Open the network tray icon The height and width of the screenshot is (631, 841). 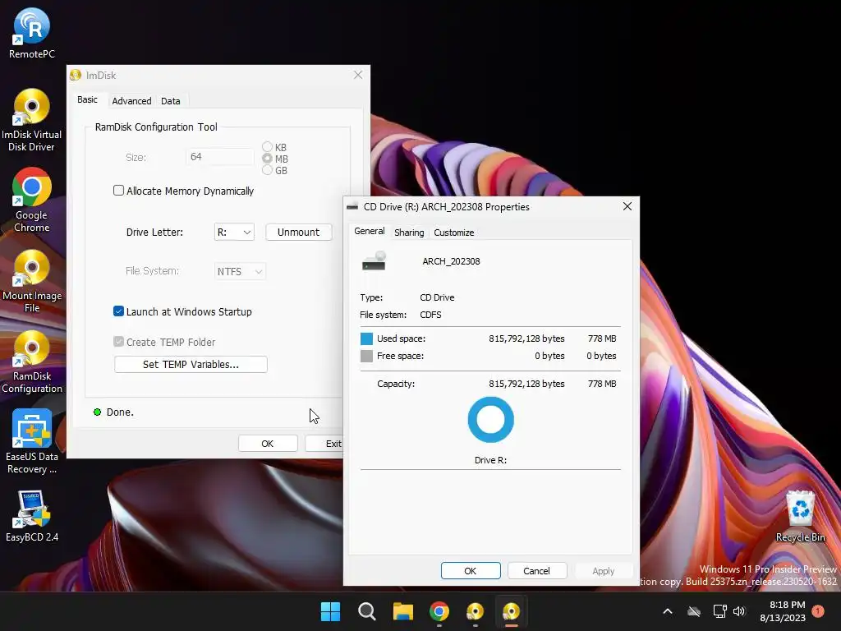tap(719, 611)
